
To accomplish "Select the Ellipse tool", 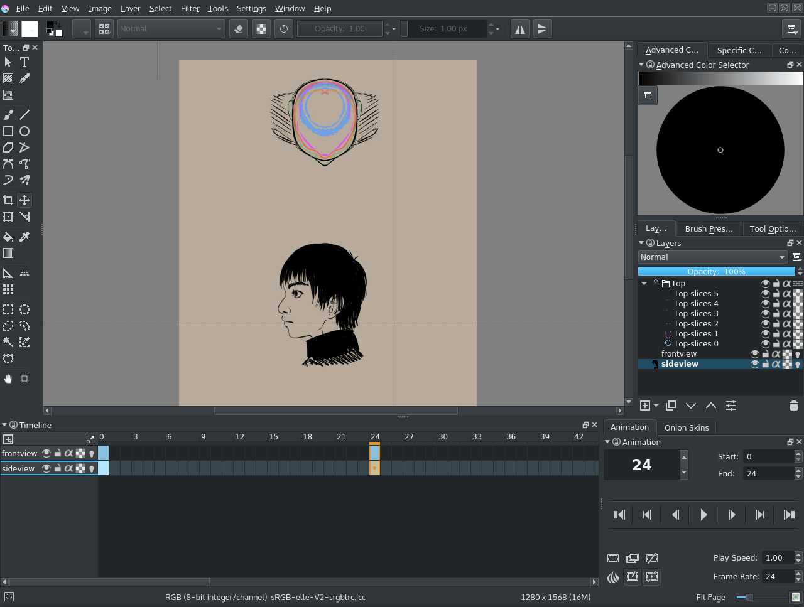I will pyautogui.click(x=24, y=131).
